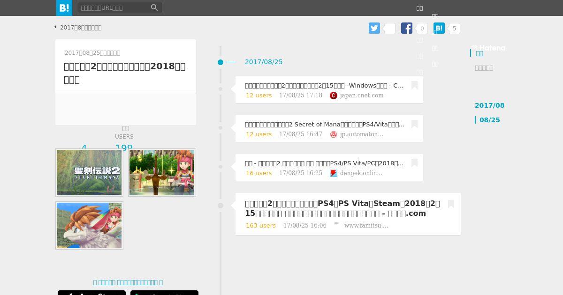Share the page via the Facebook icon
This screenshot has height=295, width=563.
407,28
